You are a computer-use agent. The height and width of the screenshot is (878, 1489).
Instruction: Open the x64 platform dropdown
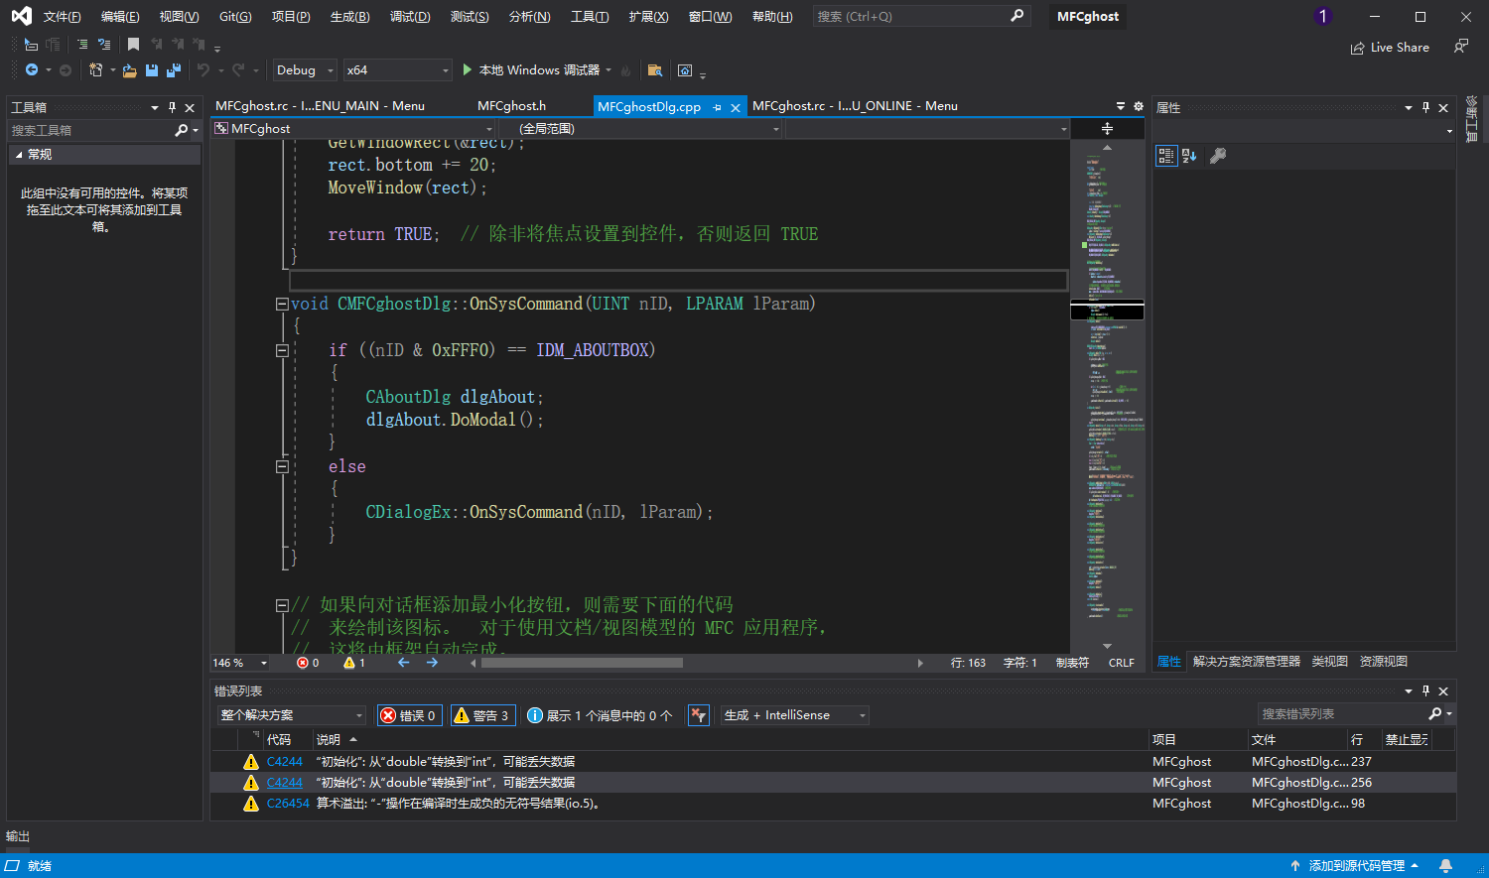coord(397,70)
